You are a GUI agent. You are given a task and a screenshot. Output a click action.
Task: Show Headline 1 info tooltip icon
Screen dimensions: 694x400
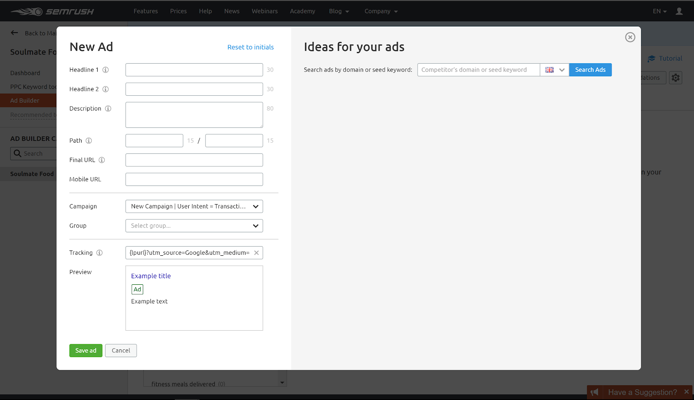pyautogui.click(x=105, y=70)
